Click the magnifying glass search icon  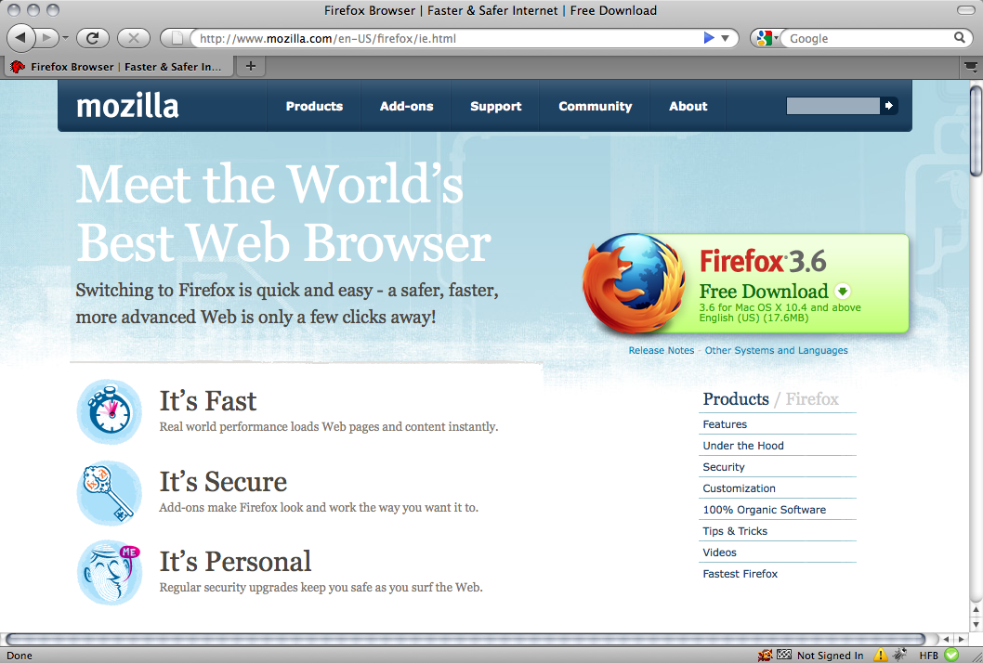click(960, 38)
